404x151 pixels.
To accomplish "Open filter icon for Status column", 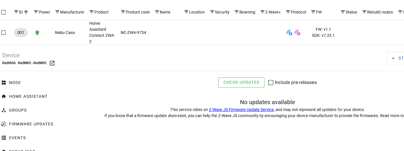I will click(x=343, y=12).
